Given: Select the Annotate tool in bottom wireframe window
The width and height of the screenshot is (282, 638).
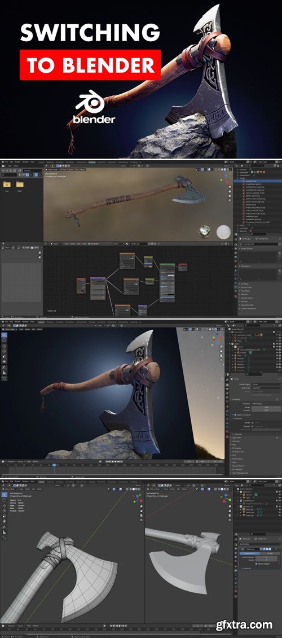Looking at the screenshot, I should 4,526.
